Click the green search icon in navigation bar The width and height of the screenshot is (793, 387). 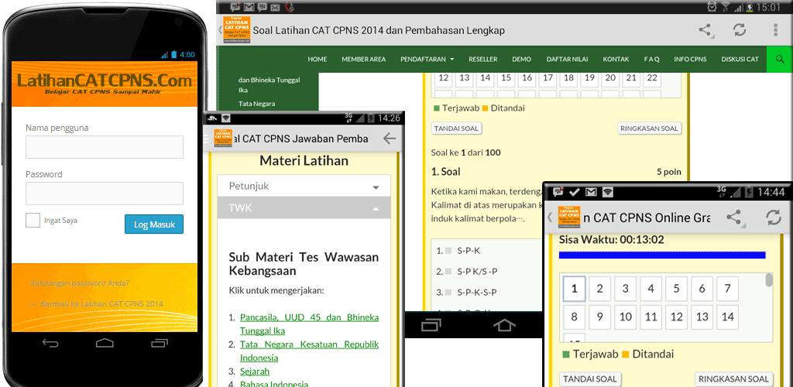(779, 59)
